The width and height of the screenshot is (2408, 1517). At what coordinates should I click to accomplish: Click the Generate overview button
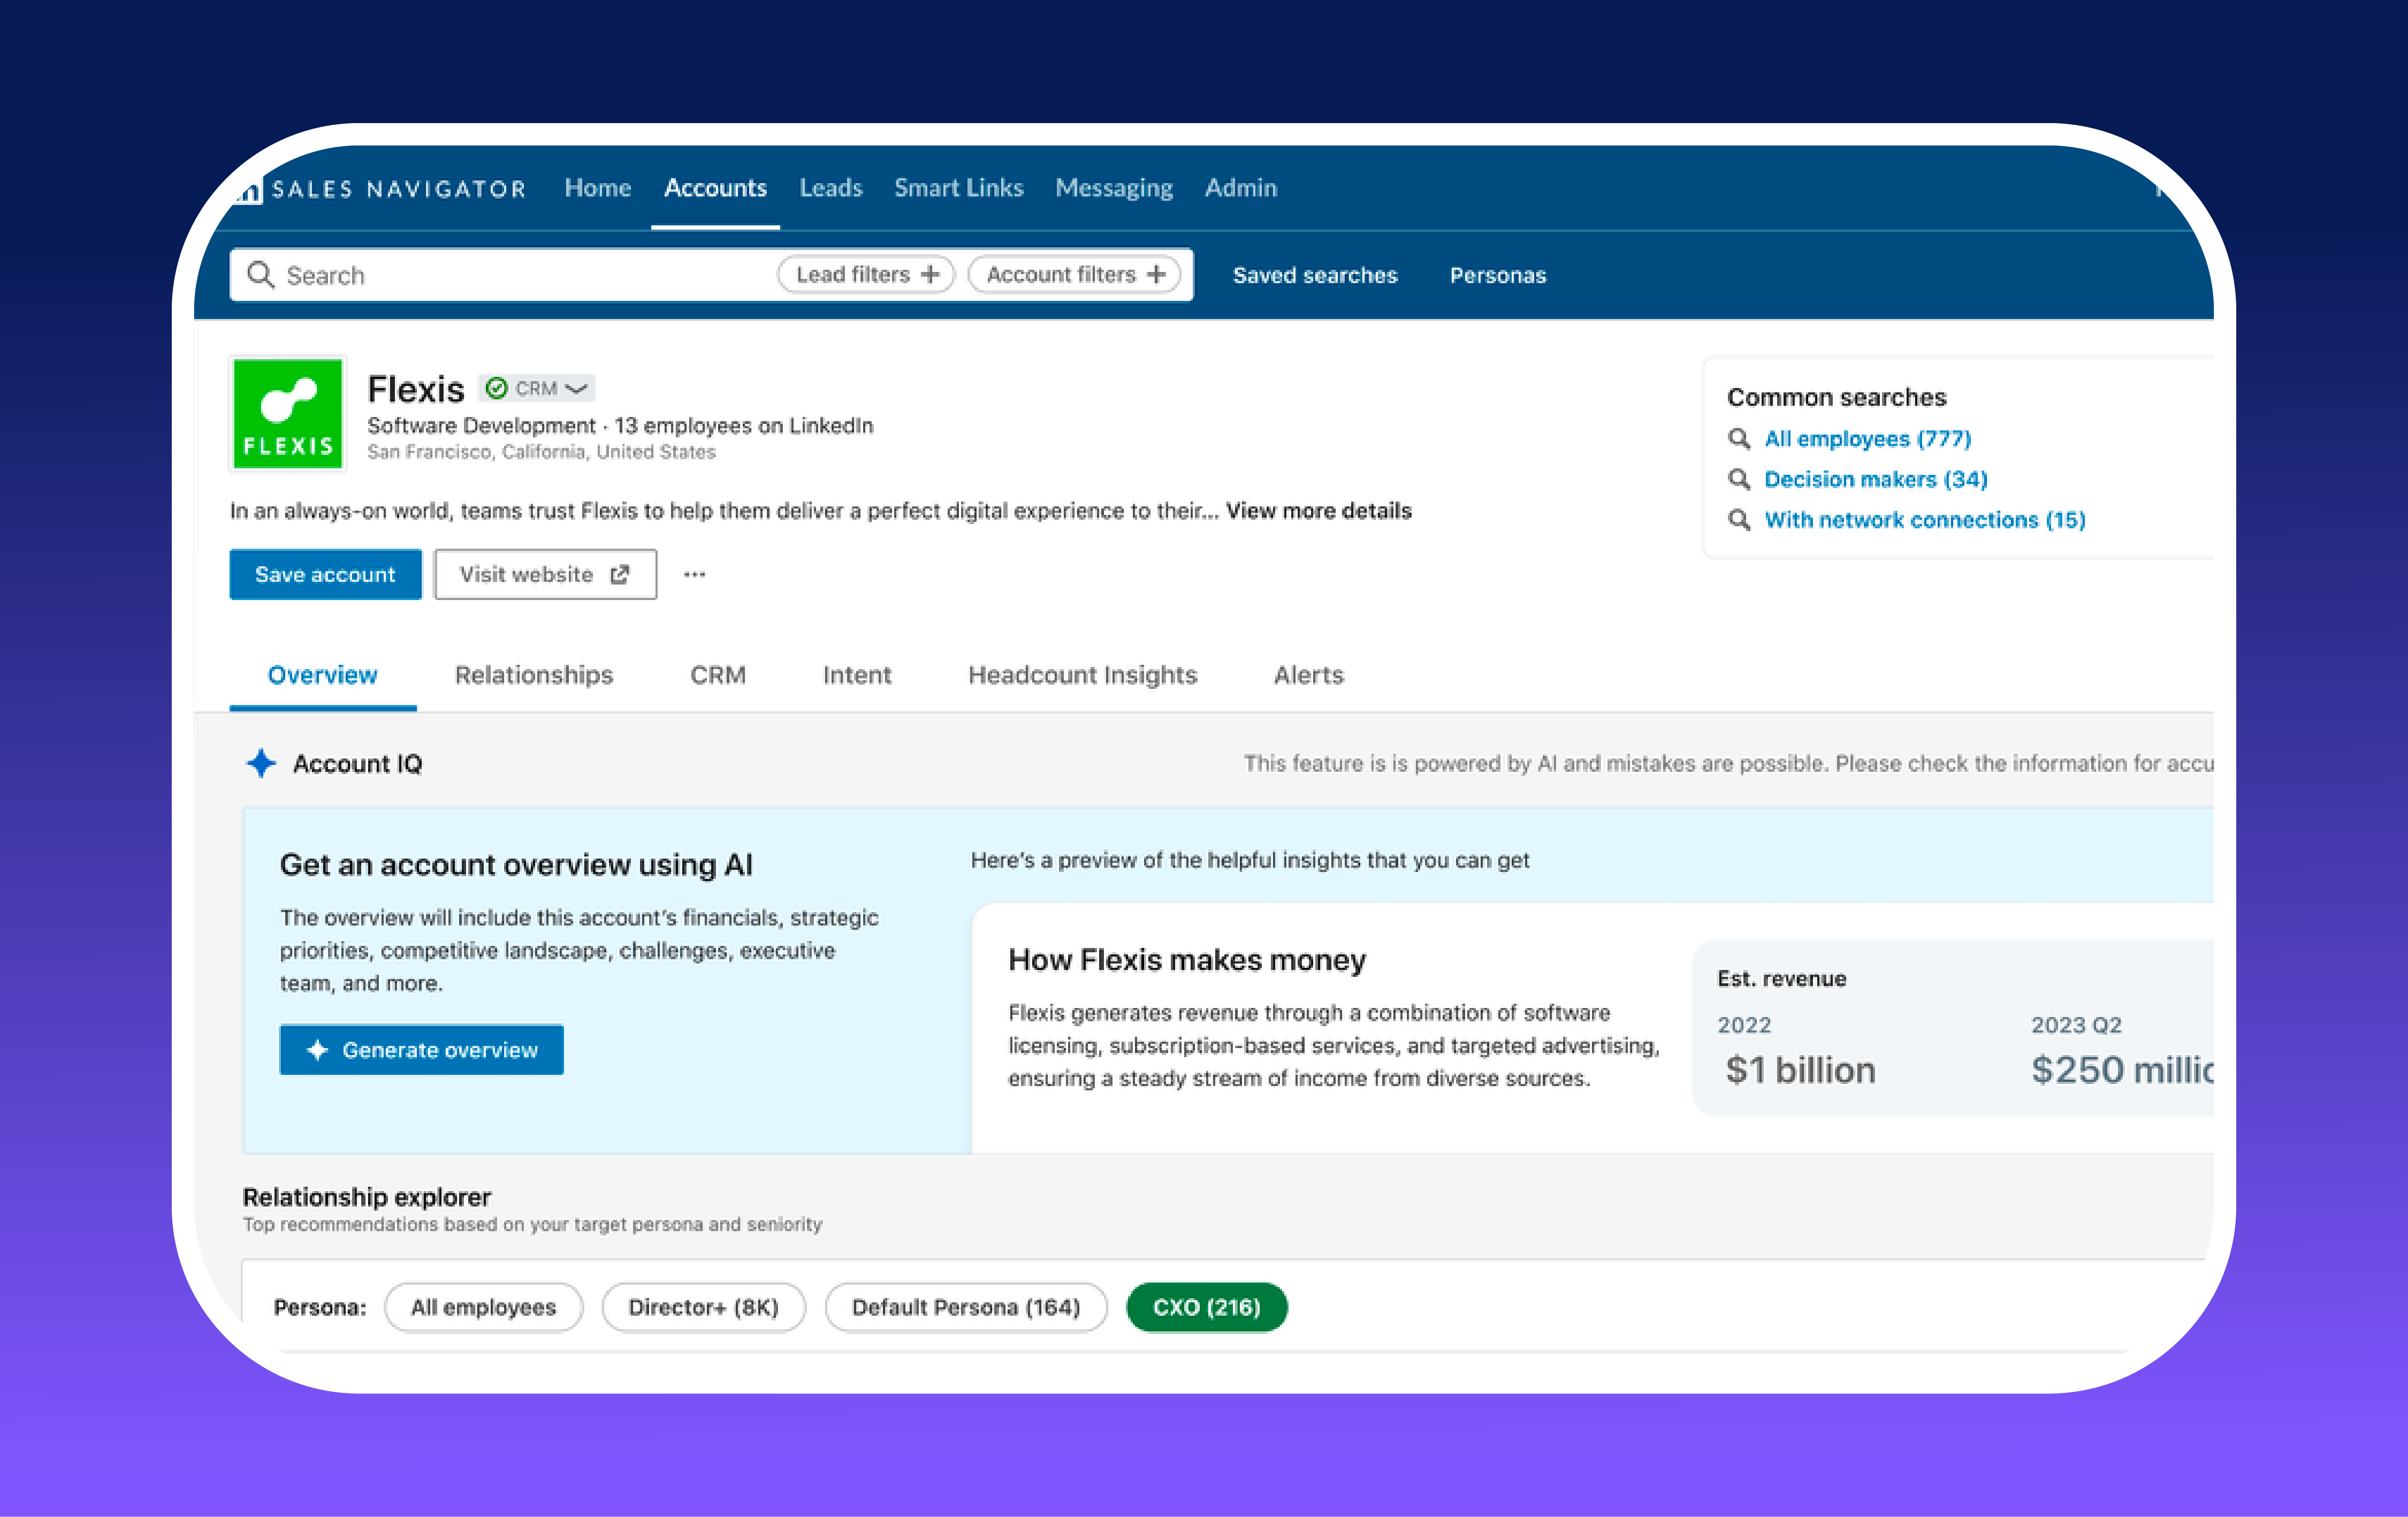[x=421, y=1050]
